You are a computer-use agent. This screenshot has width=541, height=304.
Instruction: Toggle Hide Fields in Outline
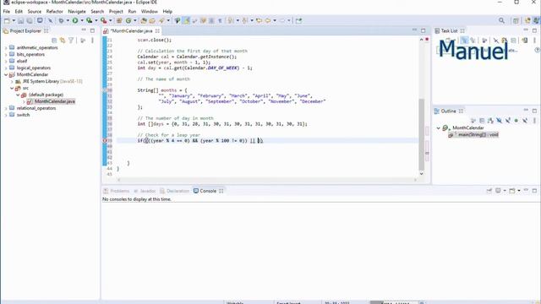pyautogui.click(x=500, y=120)
